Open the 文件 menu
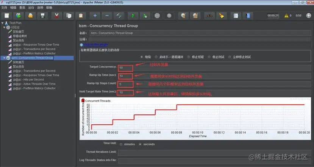314x167 pixels. tap(4, 8)
